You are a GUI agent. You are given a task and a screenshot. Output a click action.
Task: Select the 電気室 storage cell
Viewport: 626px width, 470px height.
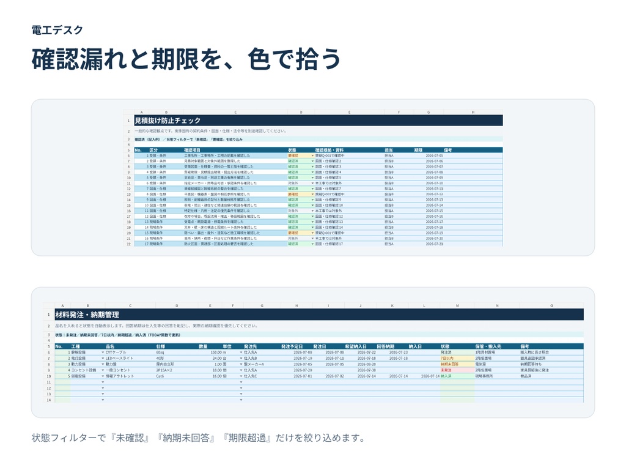[497, 365]
